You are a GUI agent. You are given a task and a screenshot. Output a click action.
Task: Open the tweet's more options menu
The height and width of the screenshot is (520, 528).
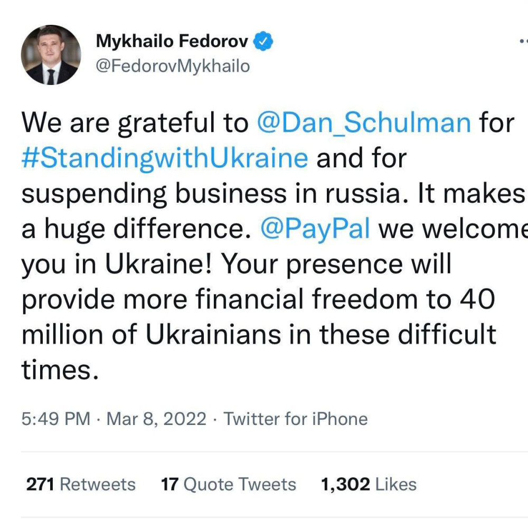click(x=523, y=41)
